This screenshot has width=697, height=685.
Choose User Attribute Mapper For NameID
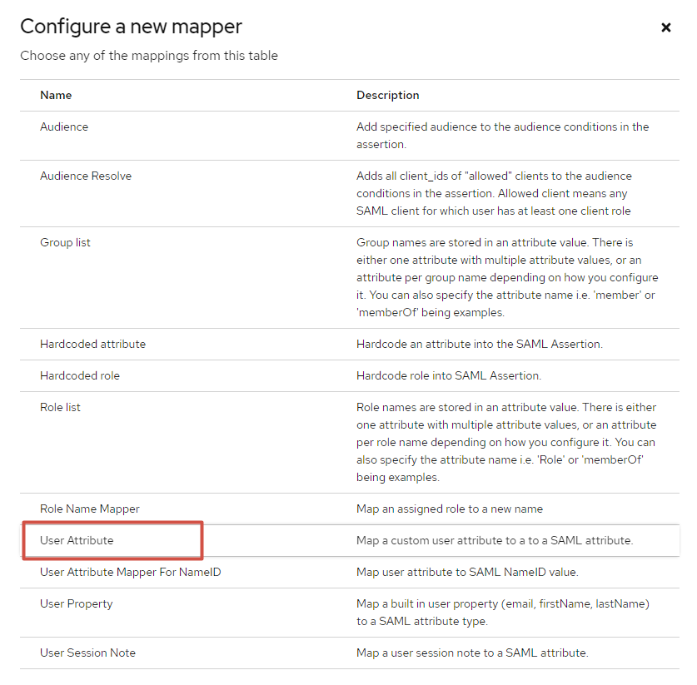pyautogui.click(x=130, y=572)
